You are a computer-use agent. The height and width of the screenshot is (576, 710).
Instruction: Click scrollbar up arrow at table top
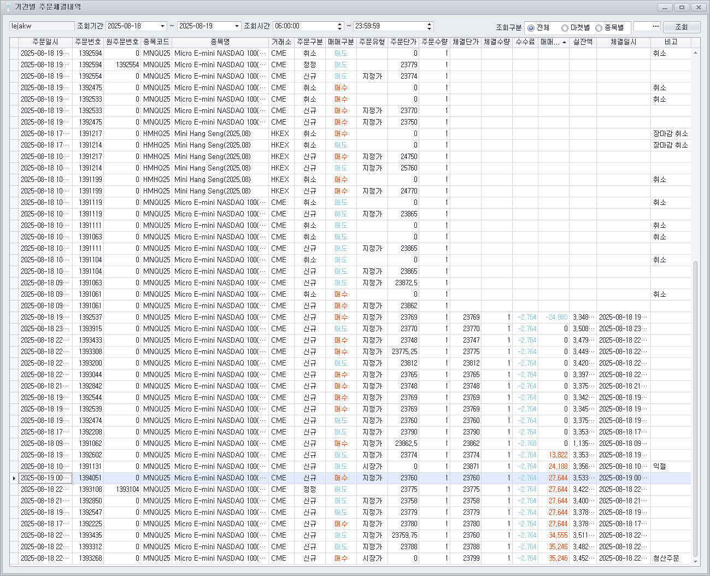click(x=695, y=52)
